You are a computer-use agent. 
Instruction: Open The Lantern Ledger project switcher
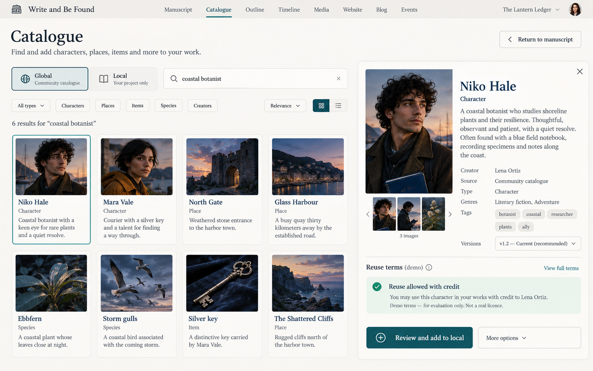tap(531, 10)
